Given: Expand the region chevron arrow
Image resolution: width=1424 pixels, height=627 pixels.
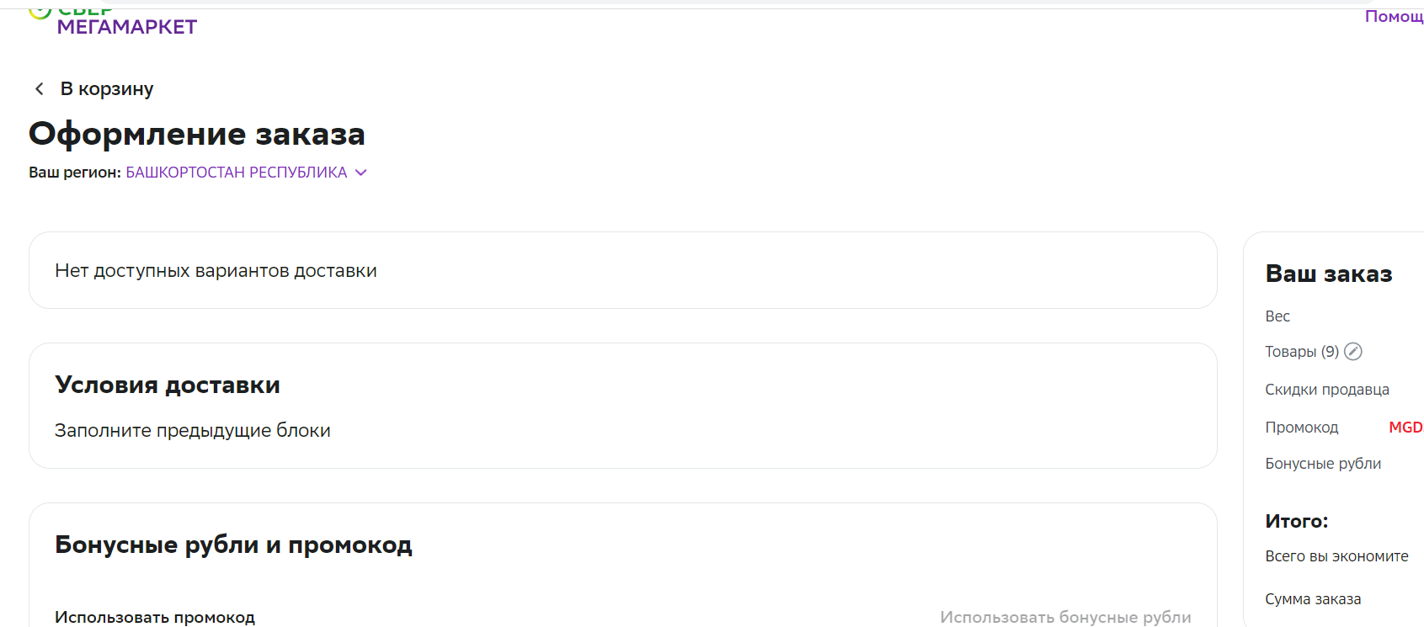Looking at the screenshot, I should (x=361, y=173).
